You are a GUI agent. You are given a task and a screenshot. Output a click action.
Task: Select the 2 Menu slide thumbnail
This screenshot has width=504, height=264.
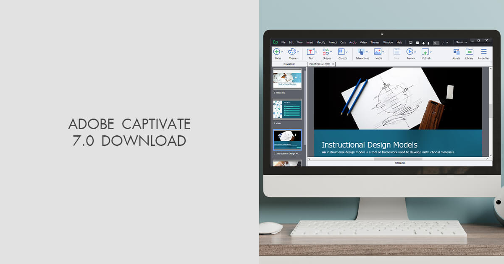(288, 110)
